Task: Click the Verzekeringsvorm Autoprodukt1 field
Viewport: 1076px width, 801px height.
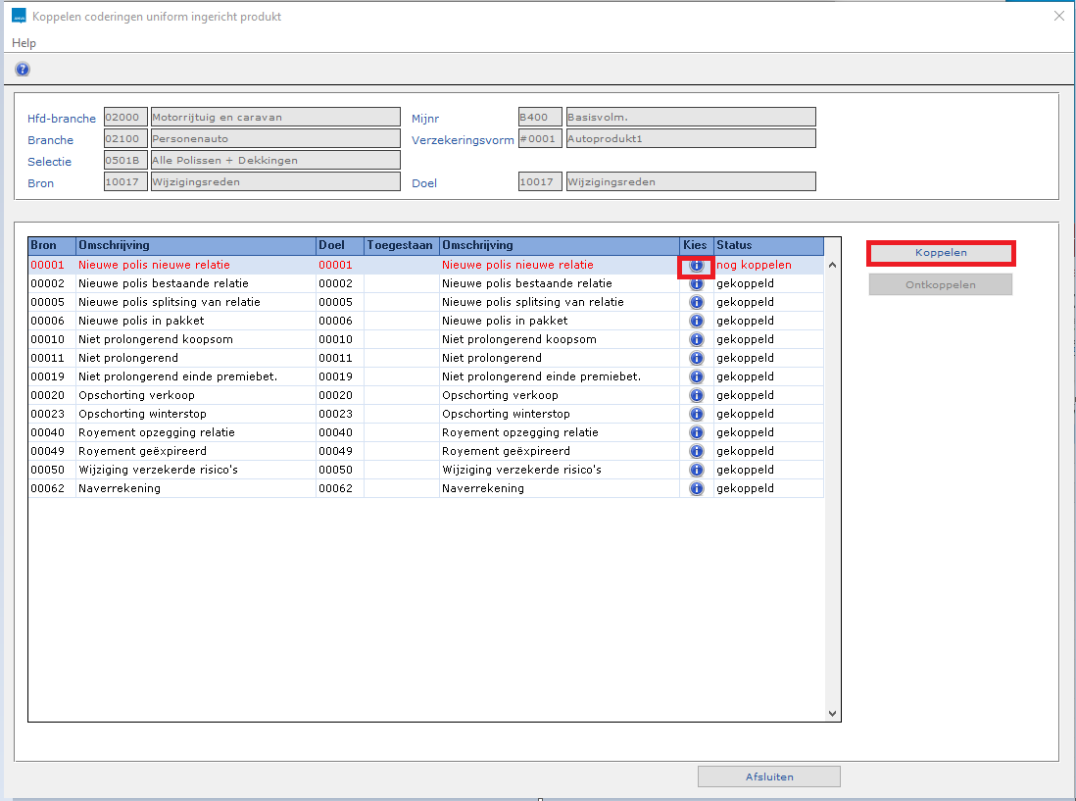Action: click(690, 139)
